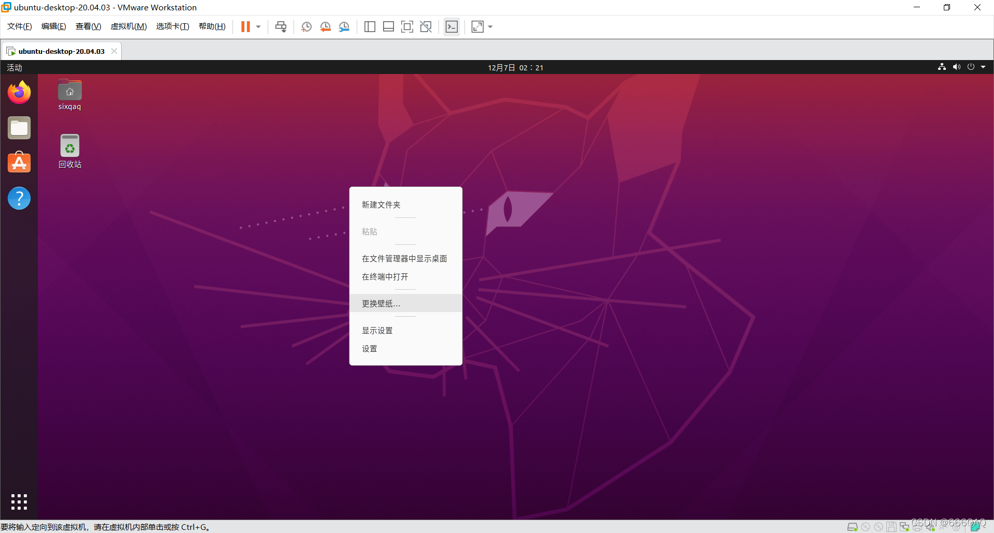
Task: Select the 回收站 trash icon
Action: 70,151
